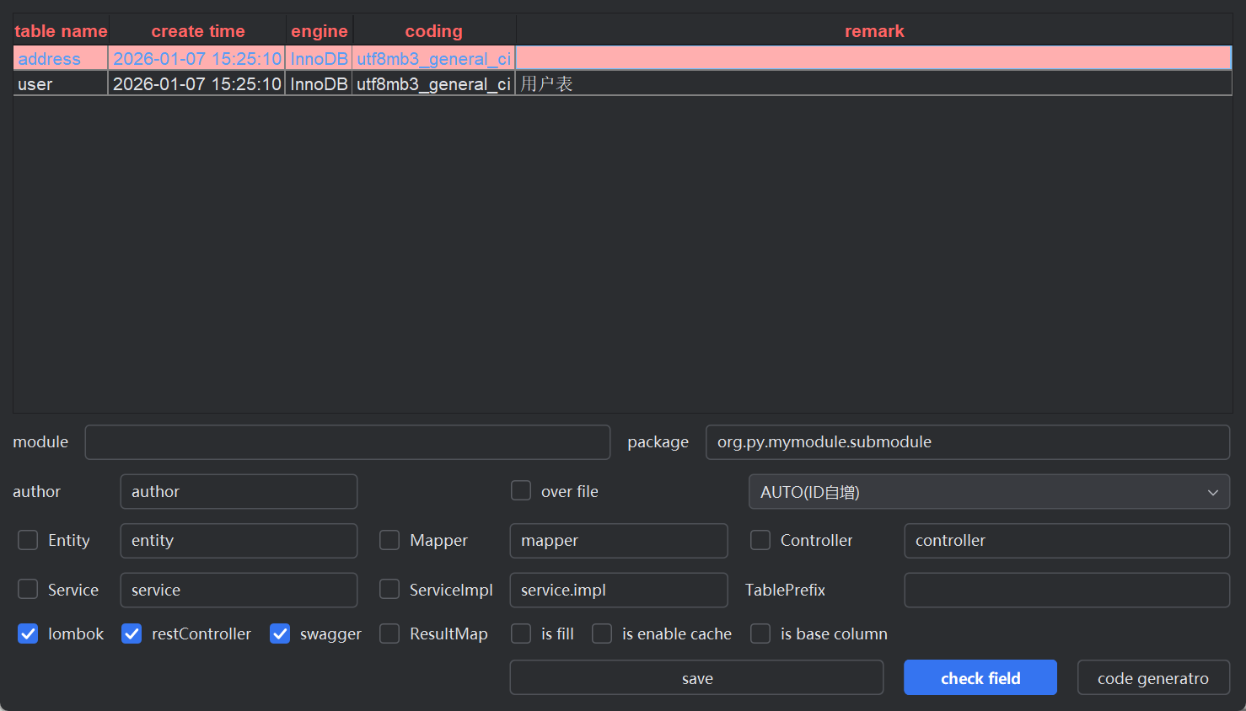Click the engine column header
This screenshot has width=1246, height=711.
(320, 31)
